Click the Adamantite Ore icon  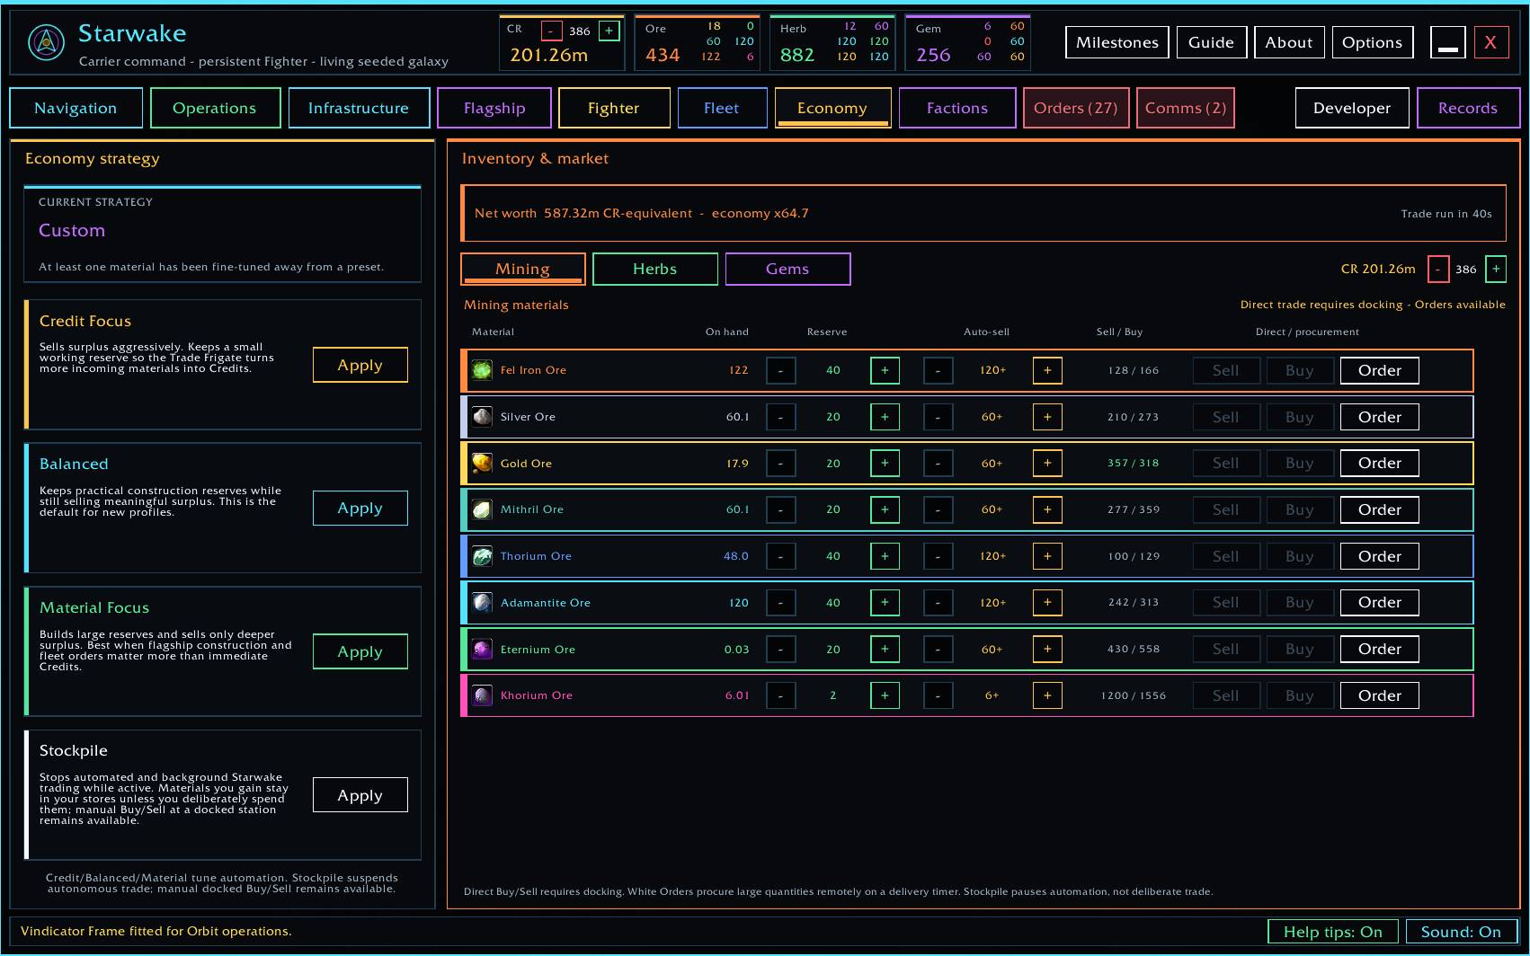483,603
